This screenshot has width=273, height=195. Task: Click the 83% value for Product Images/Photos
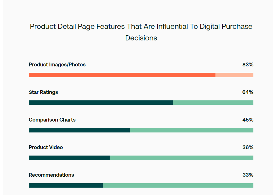click(x=248, y=65)
